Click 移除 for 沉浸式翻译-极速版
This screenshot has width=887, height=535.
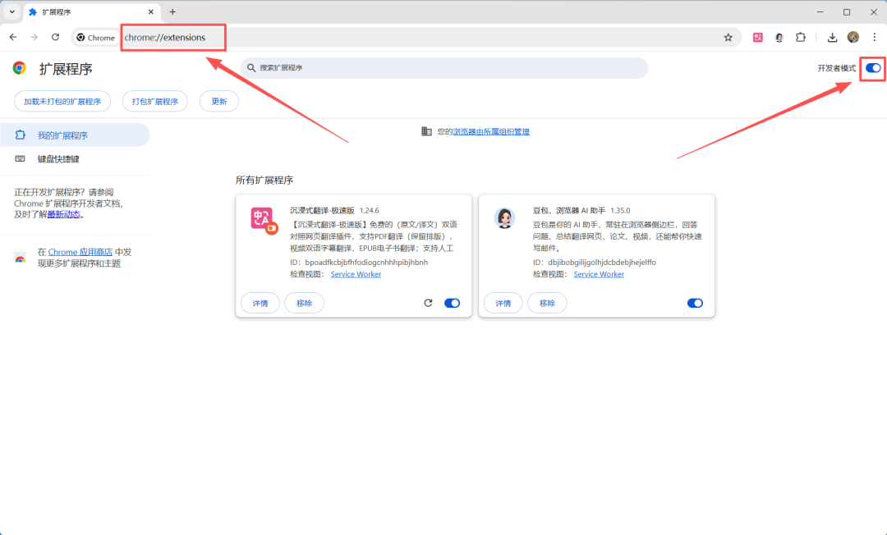coord(305,304)
